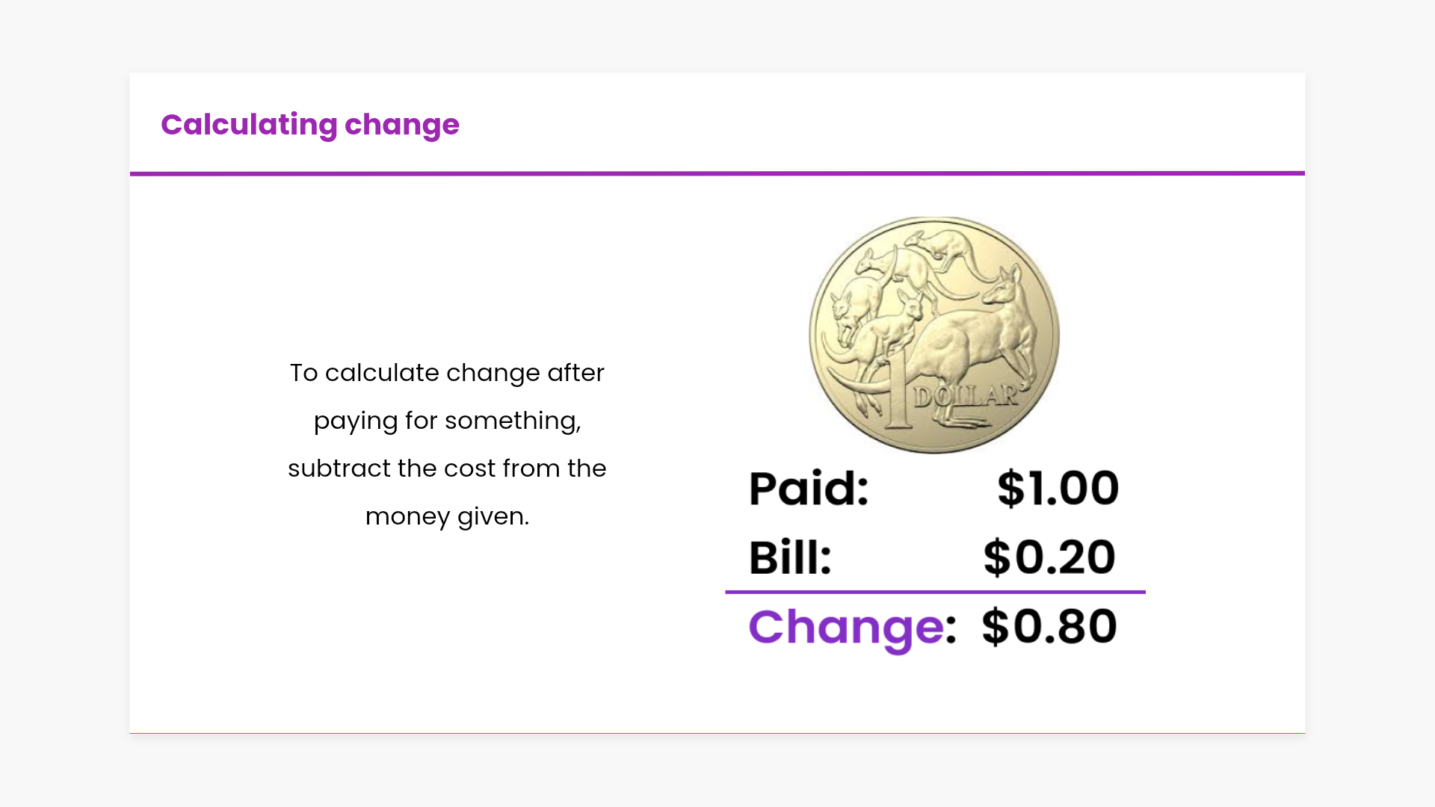Click the purple line under the bill row
The width and height of the screenshot is (1435, 807).
tap(934, 592)
